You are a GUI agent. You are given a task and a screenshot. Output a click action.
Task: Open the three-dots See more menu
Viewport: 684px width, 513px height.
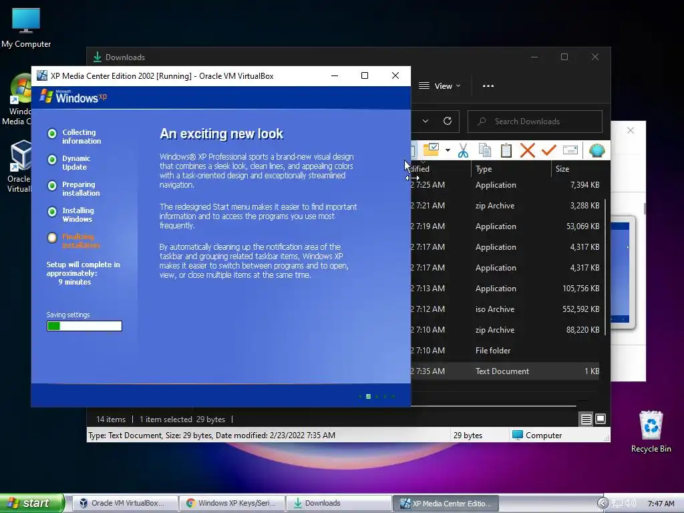pyautogui.click(x=488, y=86)
